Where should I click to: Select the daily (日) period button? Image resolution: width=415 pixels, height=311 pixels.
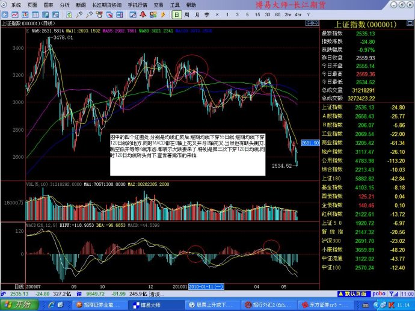(x=177, y=14)
